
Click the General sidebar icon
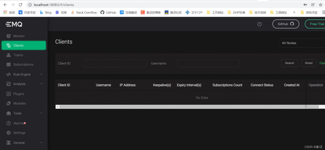coord(9,143)
